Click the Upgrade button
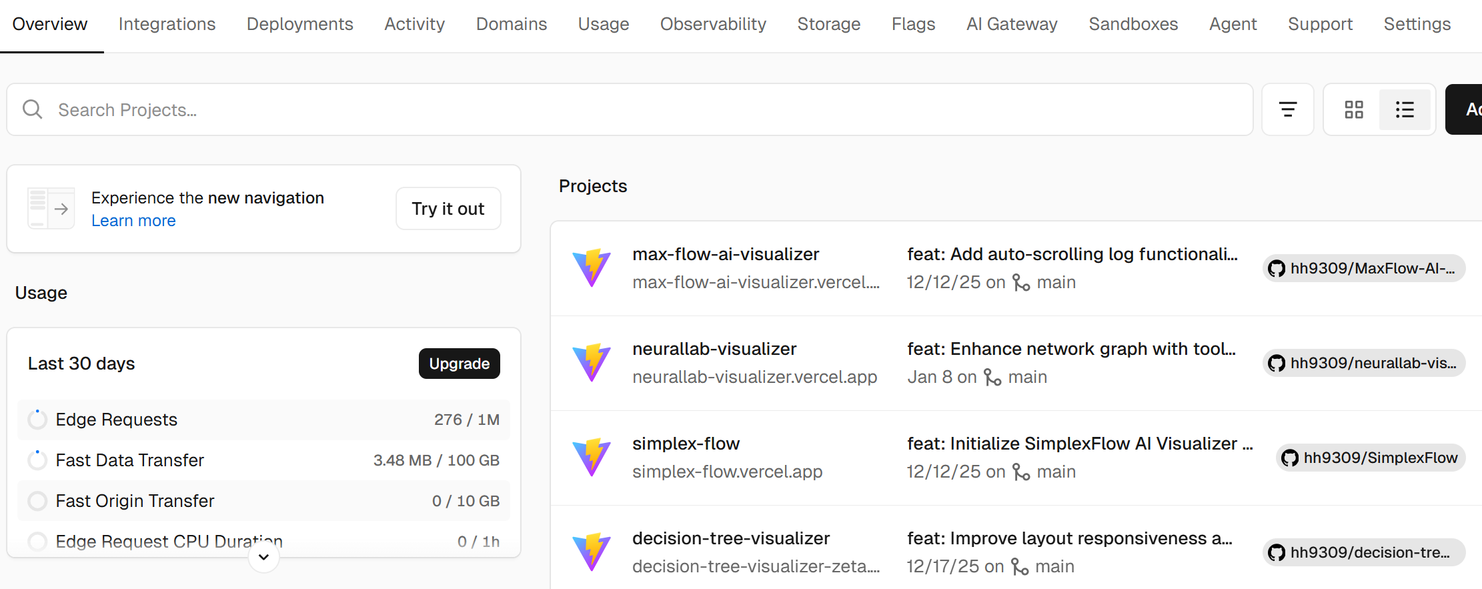This screenshot has width=1482, height=589. pyautogui.click(x=459, y=364)
